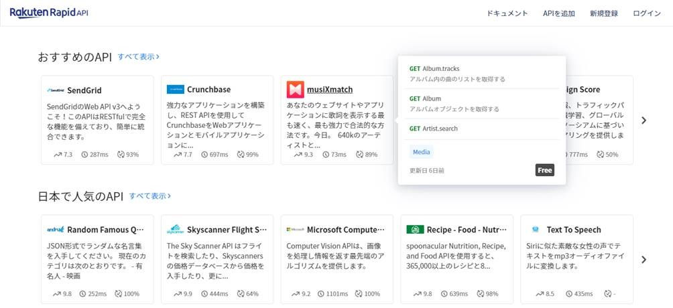Click the Crunchbase logo icon

(175, 89)
